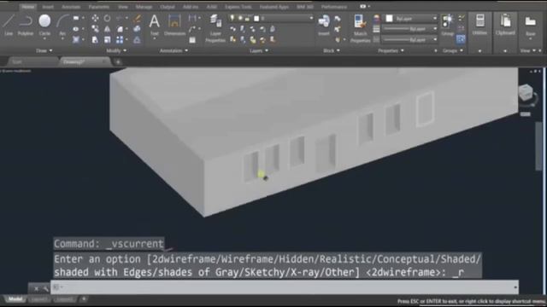
Task: Click into the command line input
Action: 285,287
